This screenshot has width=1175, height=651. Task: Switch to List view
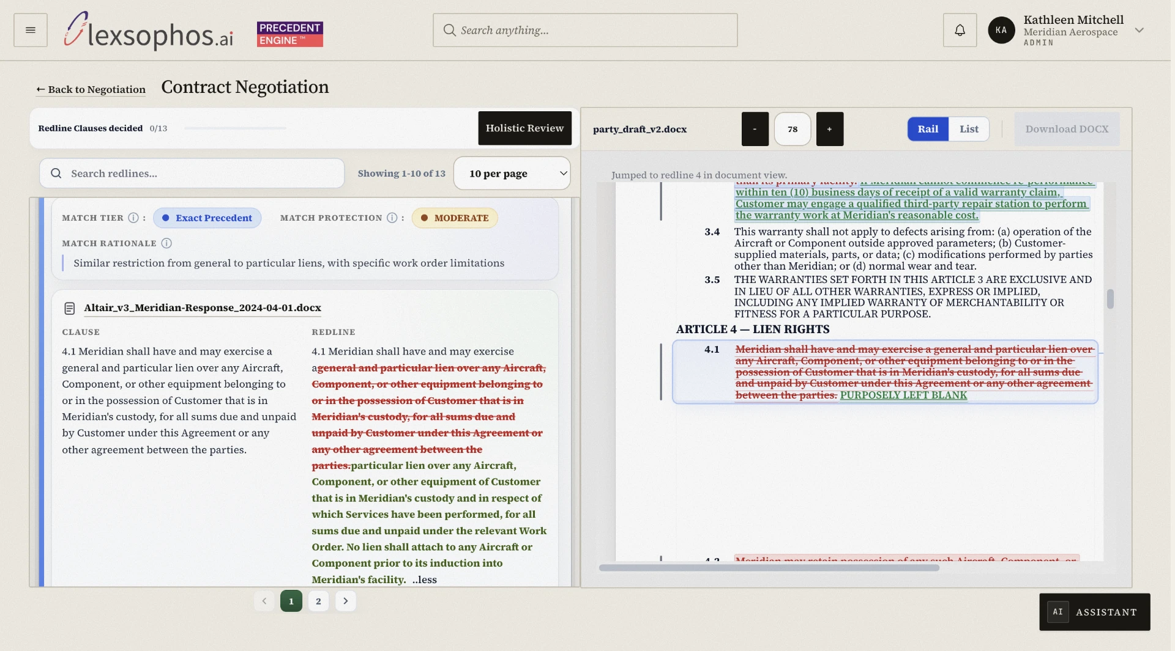click(x=969, y=129)
